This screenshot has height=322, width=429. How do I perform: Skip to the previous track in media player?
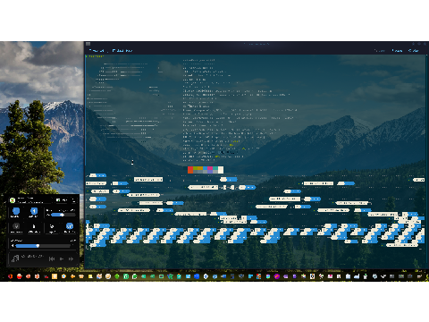point(52,258)
